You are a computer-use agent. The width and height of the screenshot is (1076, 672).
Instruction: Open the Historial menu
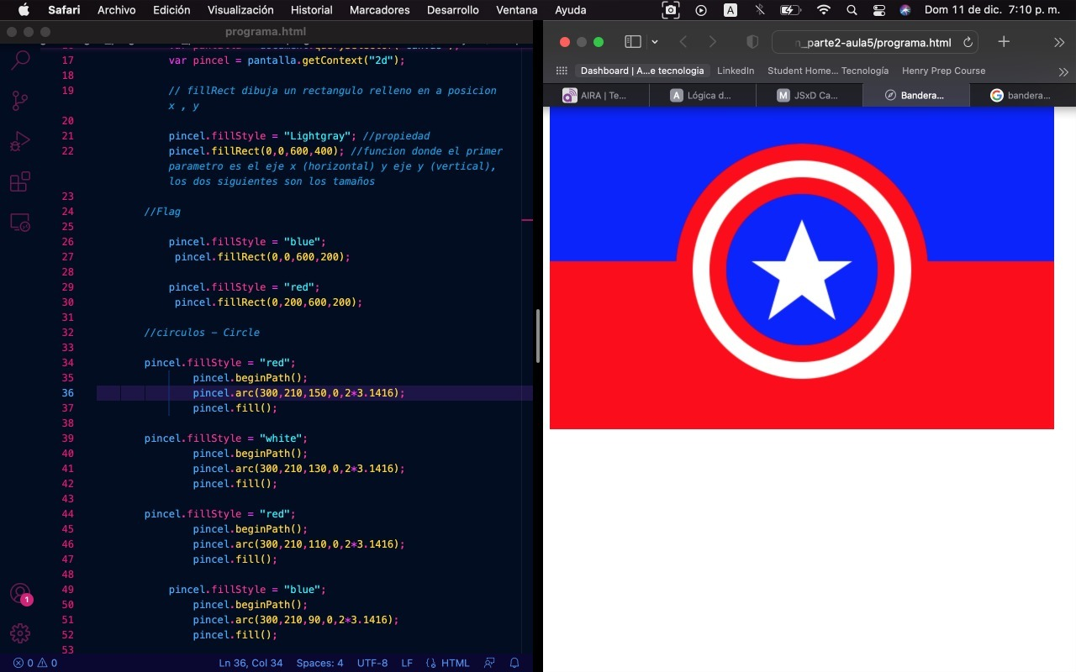pyautogui.click(x=312, y=10)
